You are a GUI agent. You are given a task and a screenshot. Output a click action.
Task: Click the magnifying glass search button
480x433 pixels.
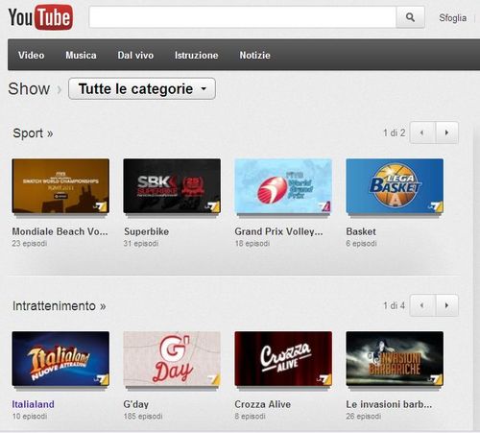coord(410,17)
